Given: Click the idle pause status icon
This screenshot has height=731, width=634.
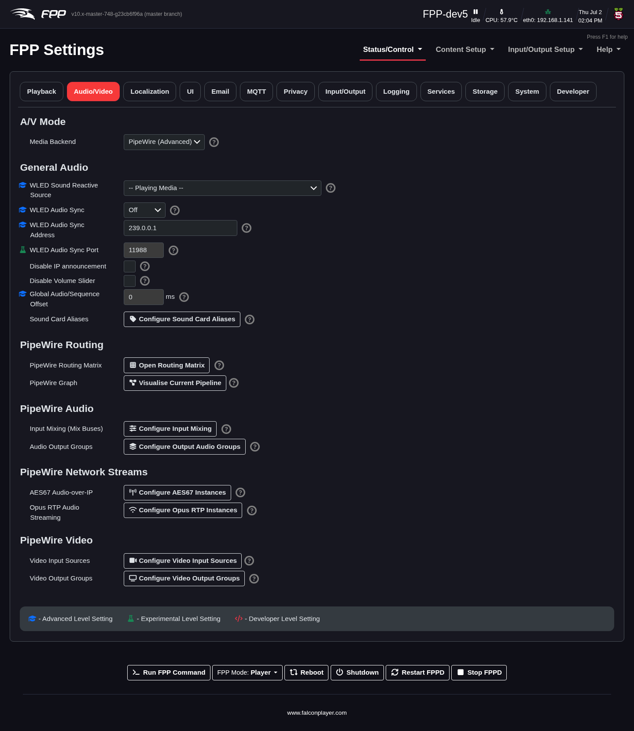Looking at the screenshot, I should click(x=475, y=12).
